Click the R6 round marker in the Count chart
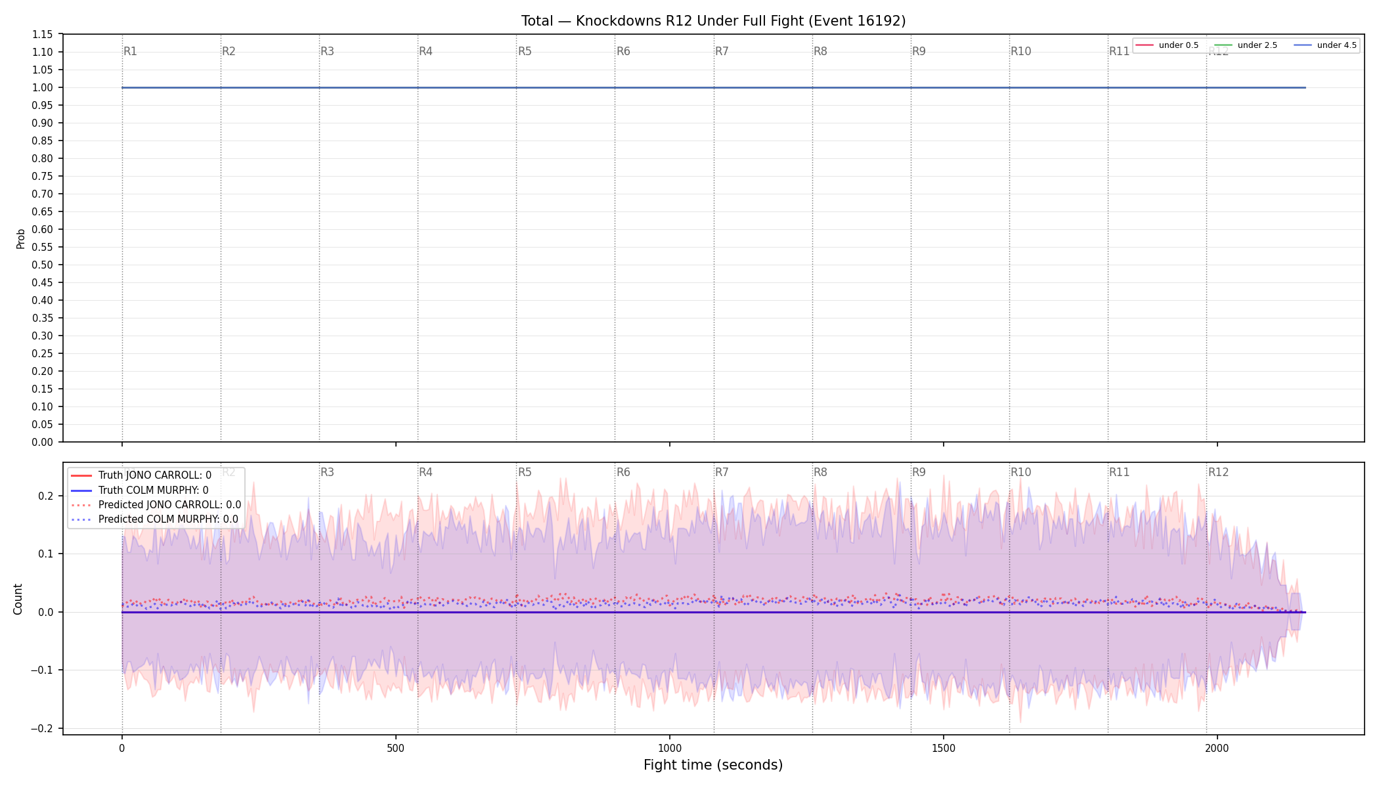 point(623,472)
